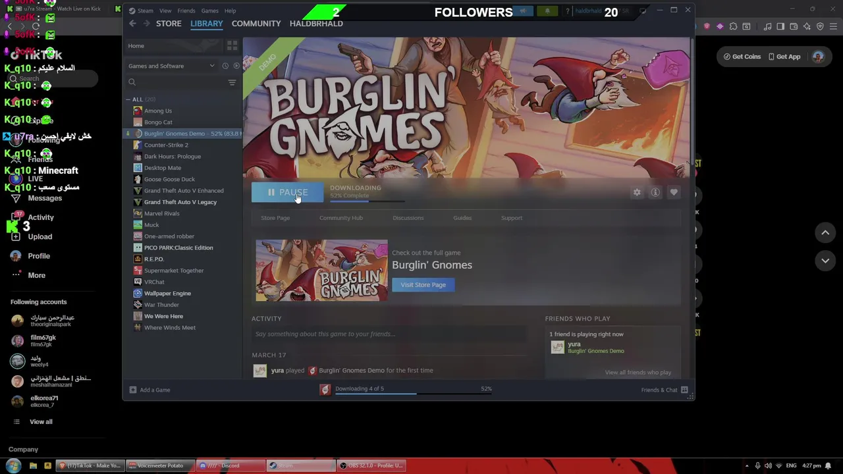Screen dimensions: 843x474
Task: Select R.E.P.O. in library
Action: (x=154, y=259)
